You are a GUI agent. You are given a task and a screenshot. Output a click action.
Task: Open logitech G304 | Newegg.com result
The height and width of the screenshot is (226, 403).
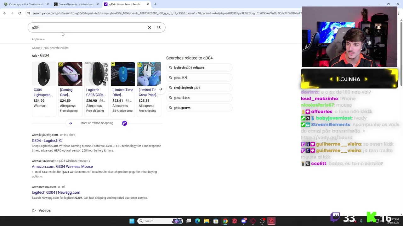click(56, 192)
